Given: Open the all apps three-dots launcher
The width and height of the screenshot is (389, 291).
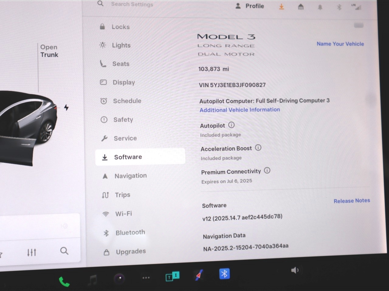Looking at the screenshot, I should pyautogui.click(x=146, y=278).
